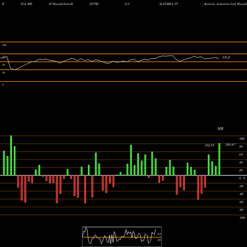
Task: Click the -40 label on MR axis
Action: 241,194
